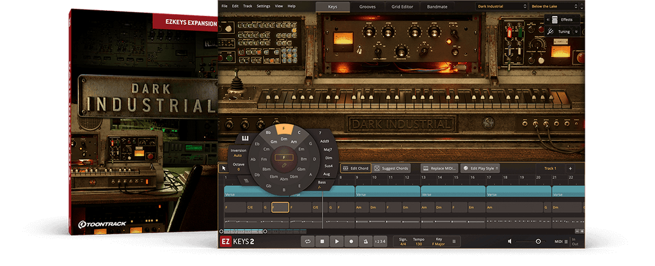Click the pencil edit icon in chord wheel
Image resolution: width=655 pixels, height=266 pixels.
[283, 166]
